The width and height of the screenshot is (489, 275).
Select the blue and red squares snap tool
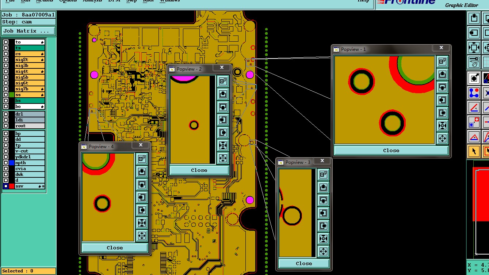(474, 122)
